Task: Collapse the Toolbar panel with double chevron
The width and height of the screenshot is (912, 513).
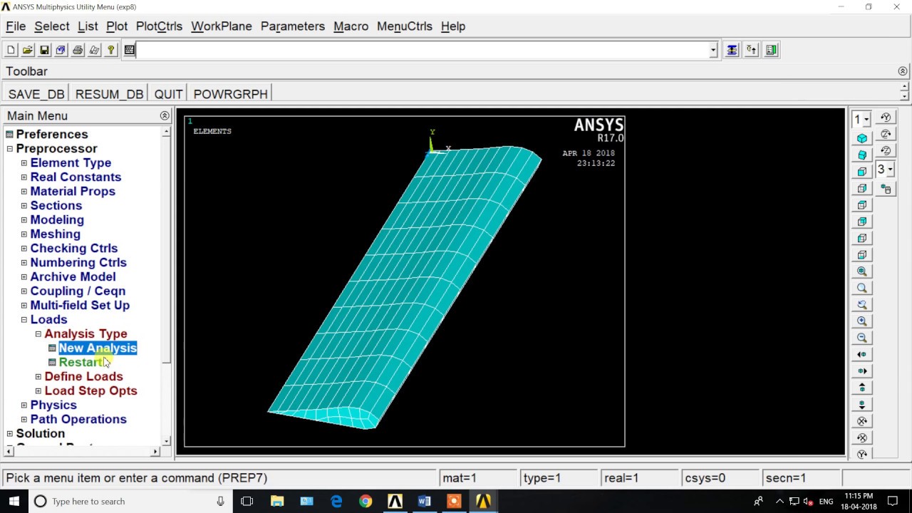Action: tap(903, 71)
